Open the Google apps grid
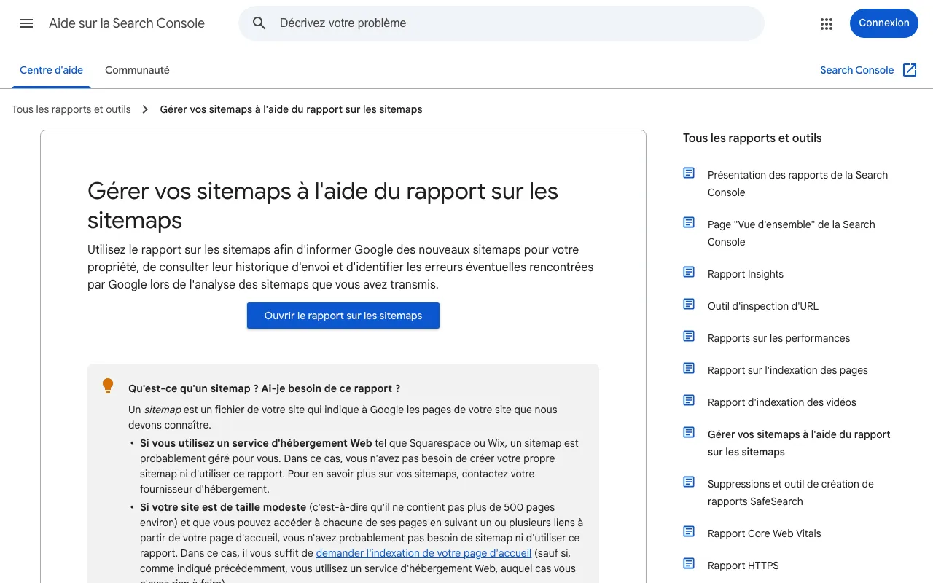Screen dimensions: 933x583 [826, 23]
